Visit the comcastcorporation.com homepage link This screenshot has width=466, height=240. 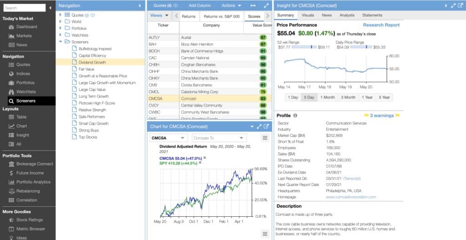tap(351, 197)
